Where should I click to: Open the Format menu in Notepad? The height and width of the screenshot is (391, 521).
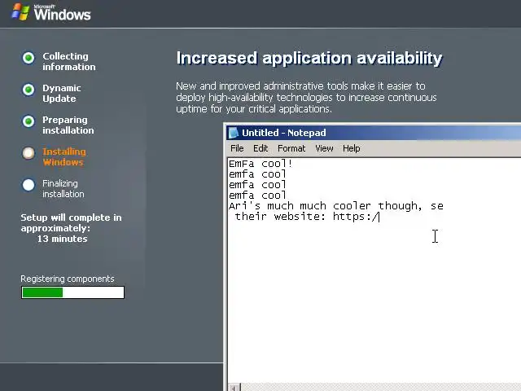pyautogui.click(x=291, y=148)
